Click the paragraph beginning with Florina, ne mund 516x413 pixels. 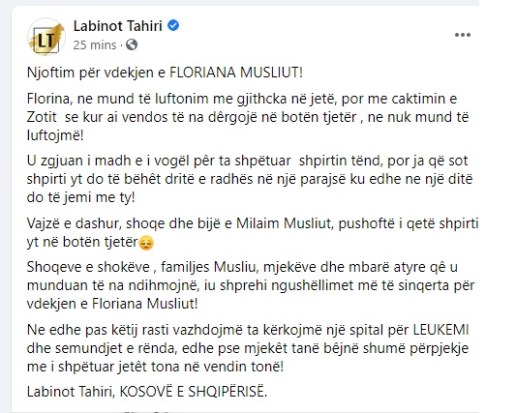[x=248, y=117]
